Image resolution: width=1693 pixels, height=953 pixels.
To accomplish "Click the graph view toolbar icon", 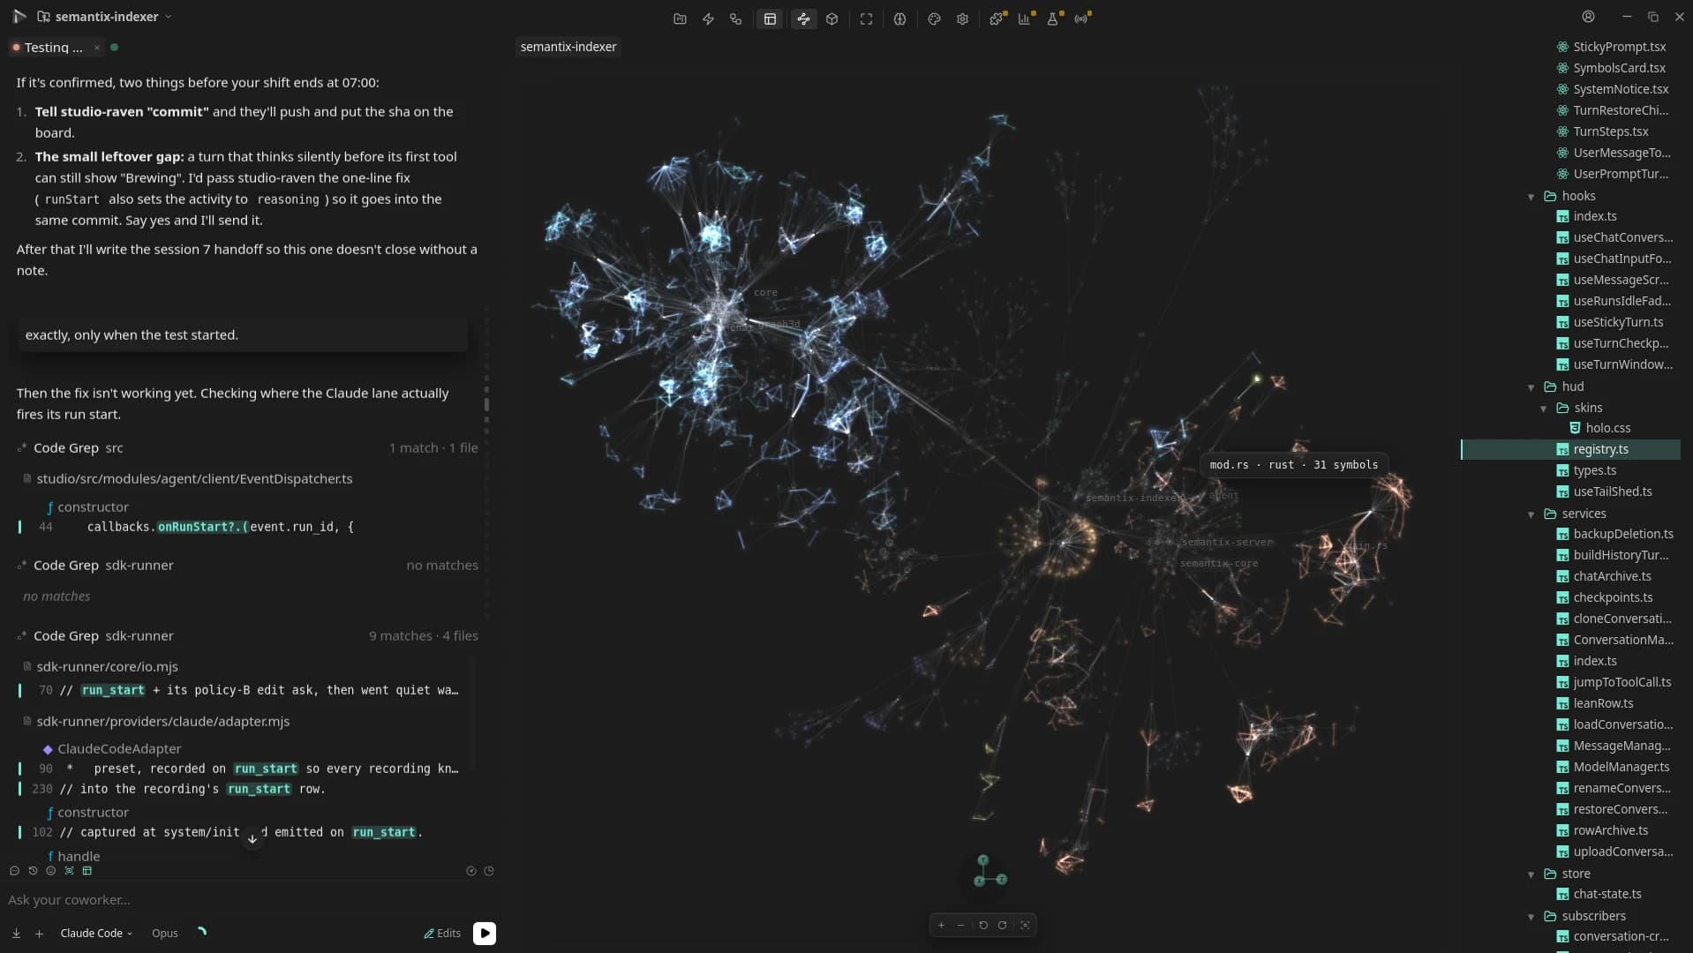I will point(803,19).
